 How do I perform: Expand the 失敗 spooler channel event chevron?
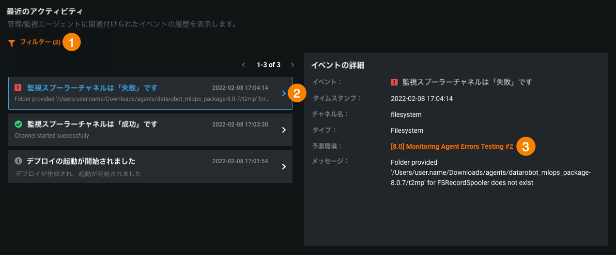coord(284,93)
